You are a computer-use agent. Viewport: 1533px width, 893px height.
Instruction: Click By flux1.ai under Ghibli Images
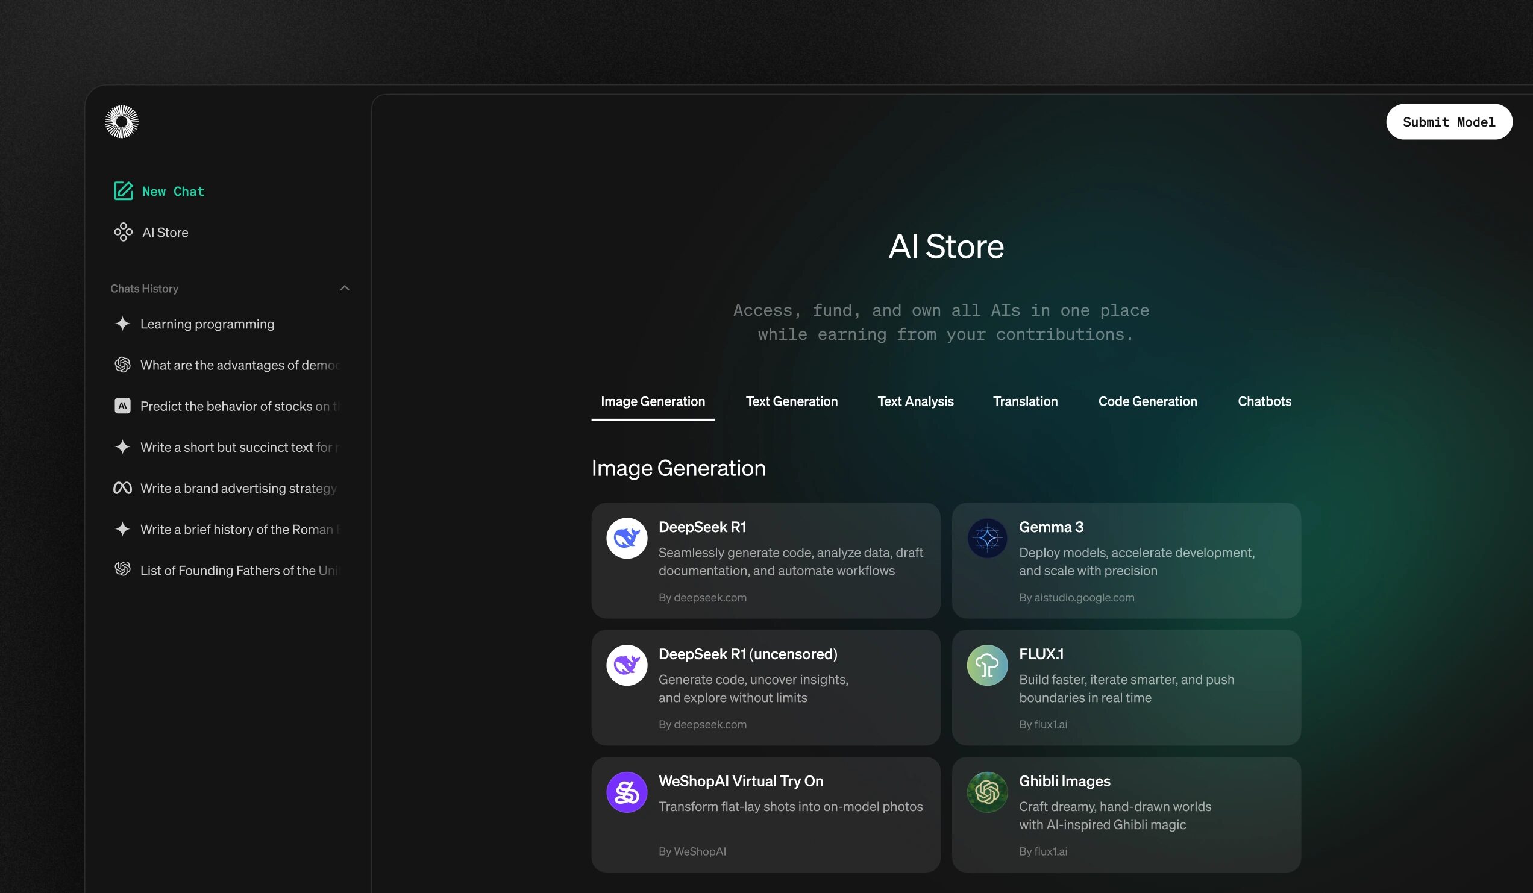pos(1042,851)
